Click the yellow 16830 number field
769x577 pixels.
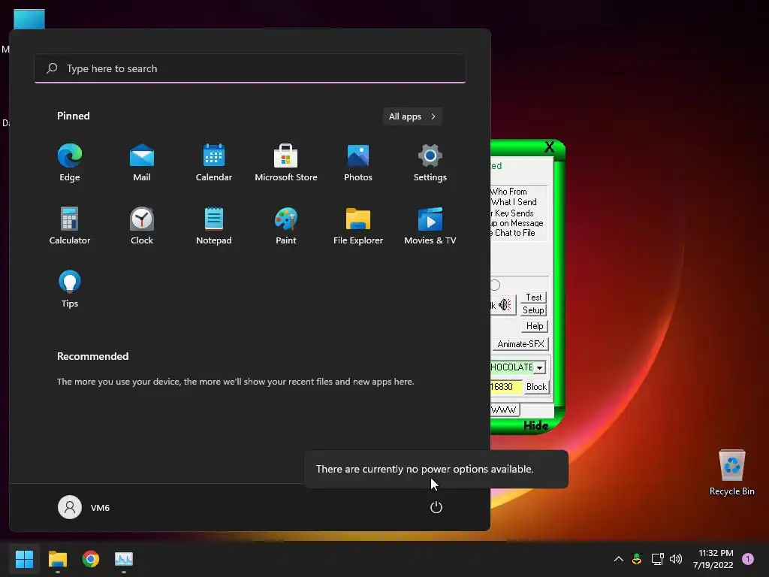505,387
